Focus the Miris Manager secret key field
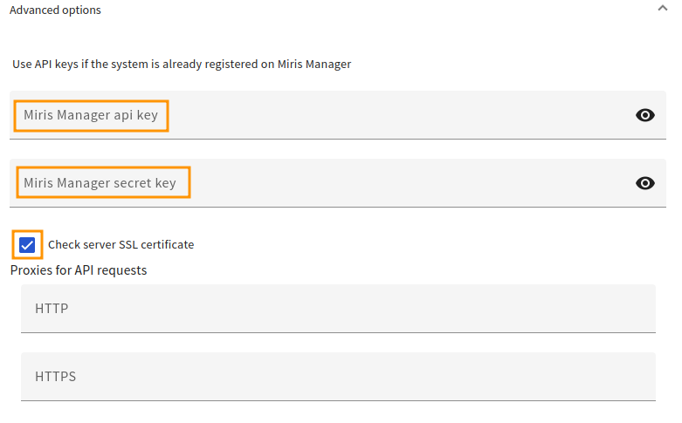This screenshot has width=682, height=423. click(x=338, y=183)
